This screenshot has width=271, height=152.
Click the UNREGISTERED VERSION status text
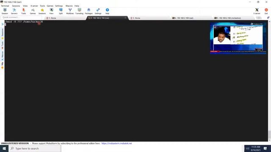[15, 144]
